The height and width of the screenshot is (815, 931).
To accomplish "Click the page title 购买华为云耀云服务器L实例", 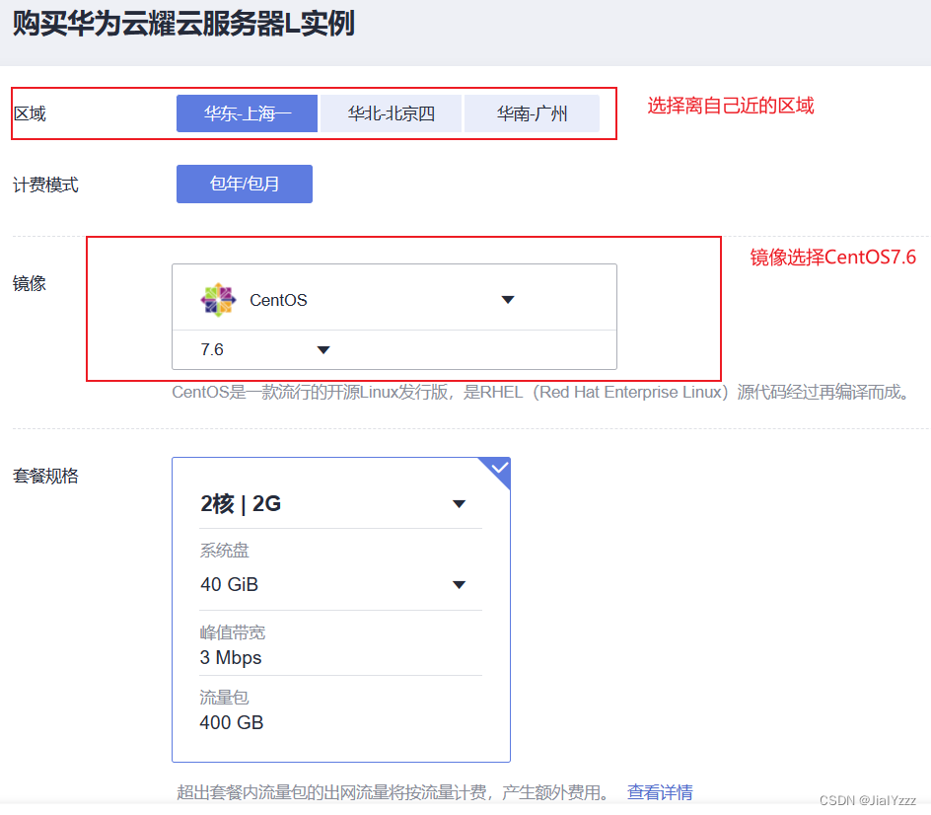I will pos(183,24).
